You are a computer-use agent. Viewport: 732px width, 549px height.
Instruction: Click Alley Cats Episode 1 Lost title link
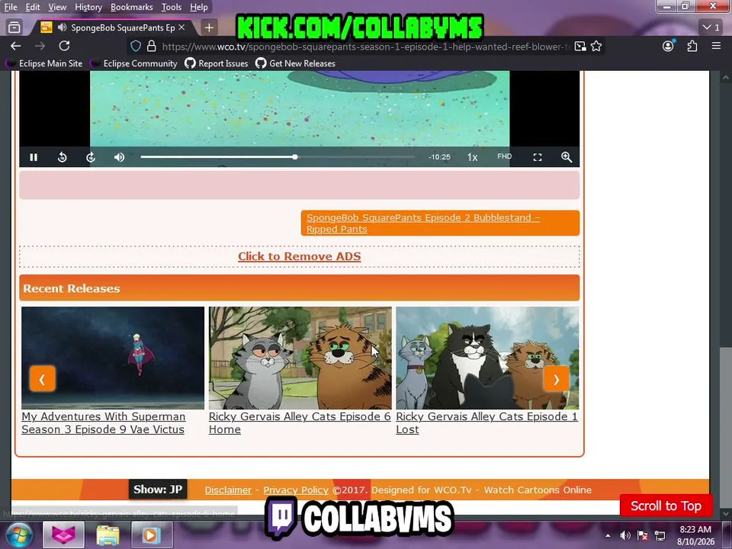pos(487,423)
